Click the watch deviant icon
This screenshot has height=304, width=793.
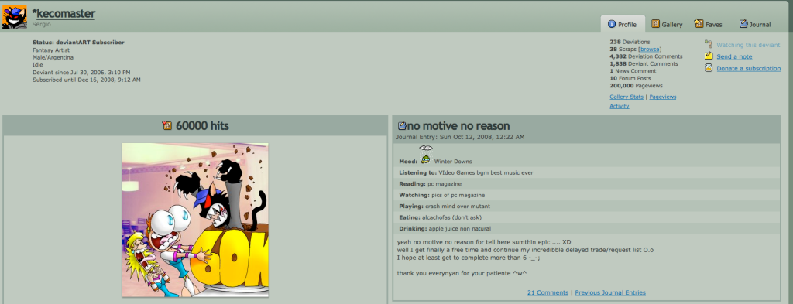(x=709, y=44)
